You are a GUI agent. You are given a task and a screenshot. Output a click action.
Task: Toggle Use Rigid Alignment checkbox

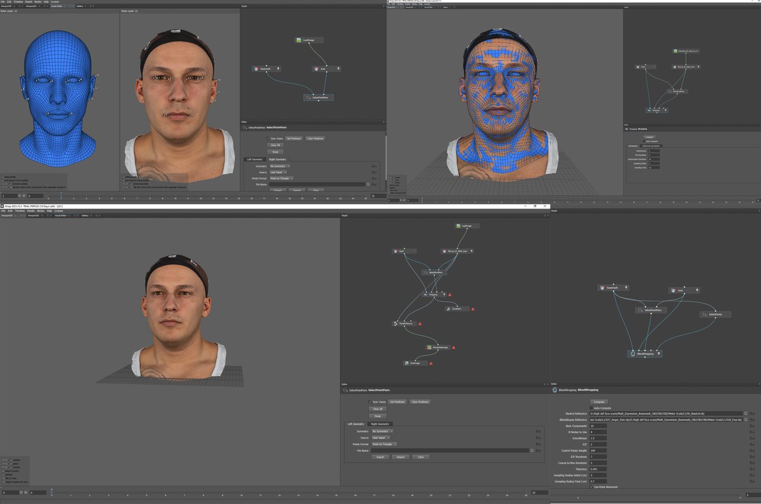coord(592,487)
